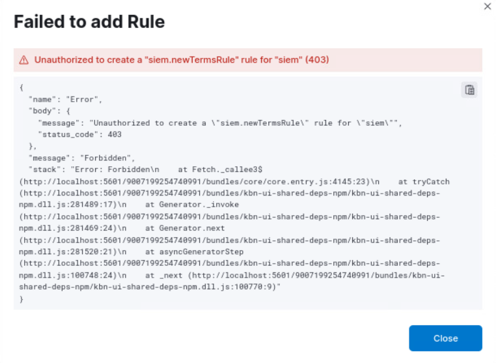
Task: Dismiss the dialog with the X icon
Action: pyautogui.click(x=488, y=7)
